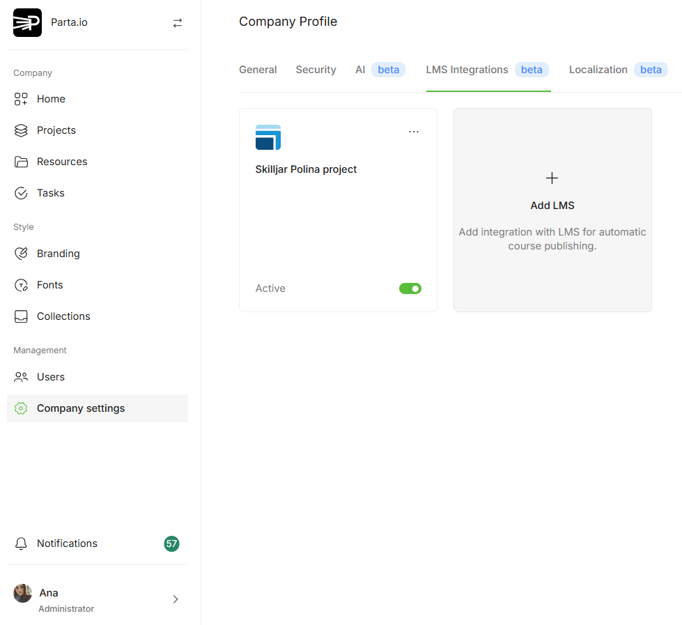Open Home from the sidebar
682x625 pixels.
[51, 99]
